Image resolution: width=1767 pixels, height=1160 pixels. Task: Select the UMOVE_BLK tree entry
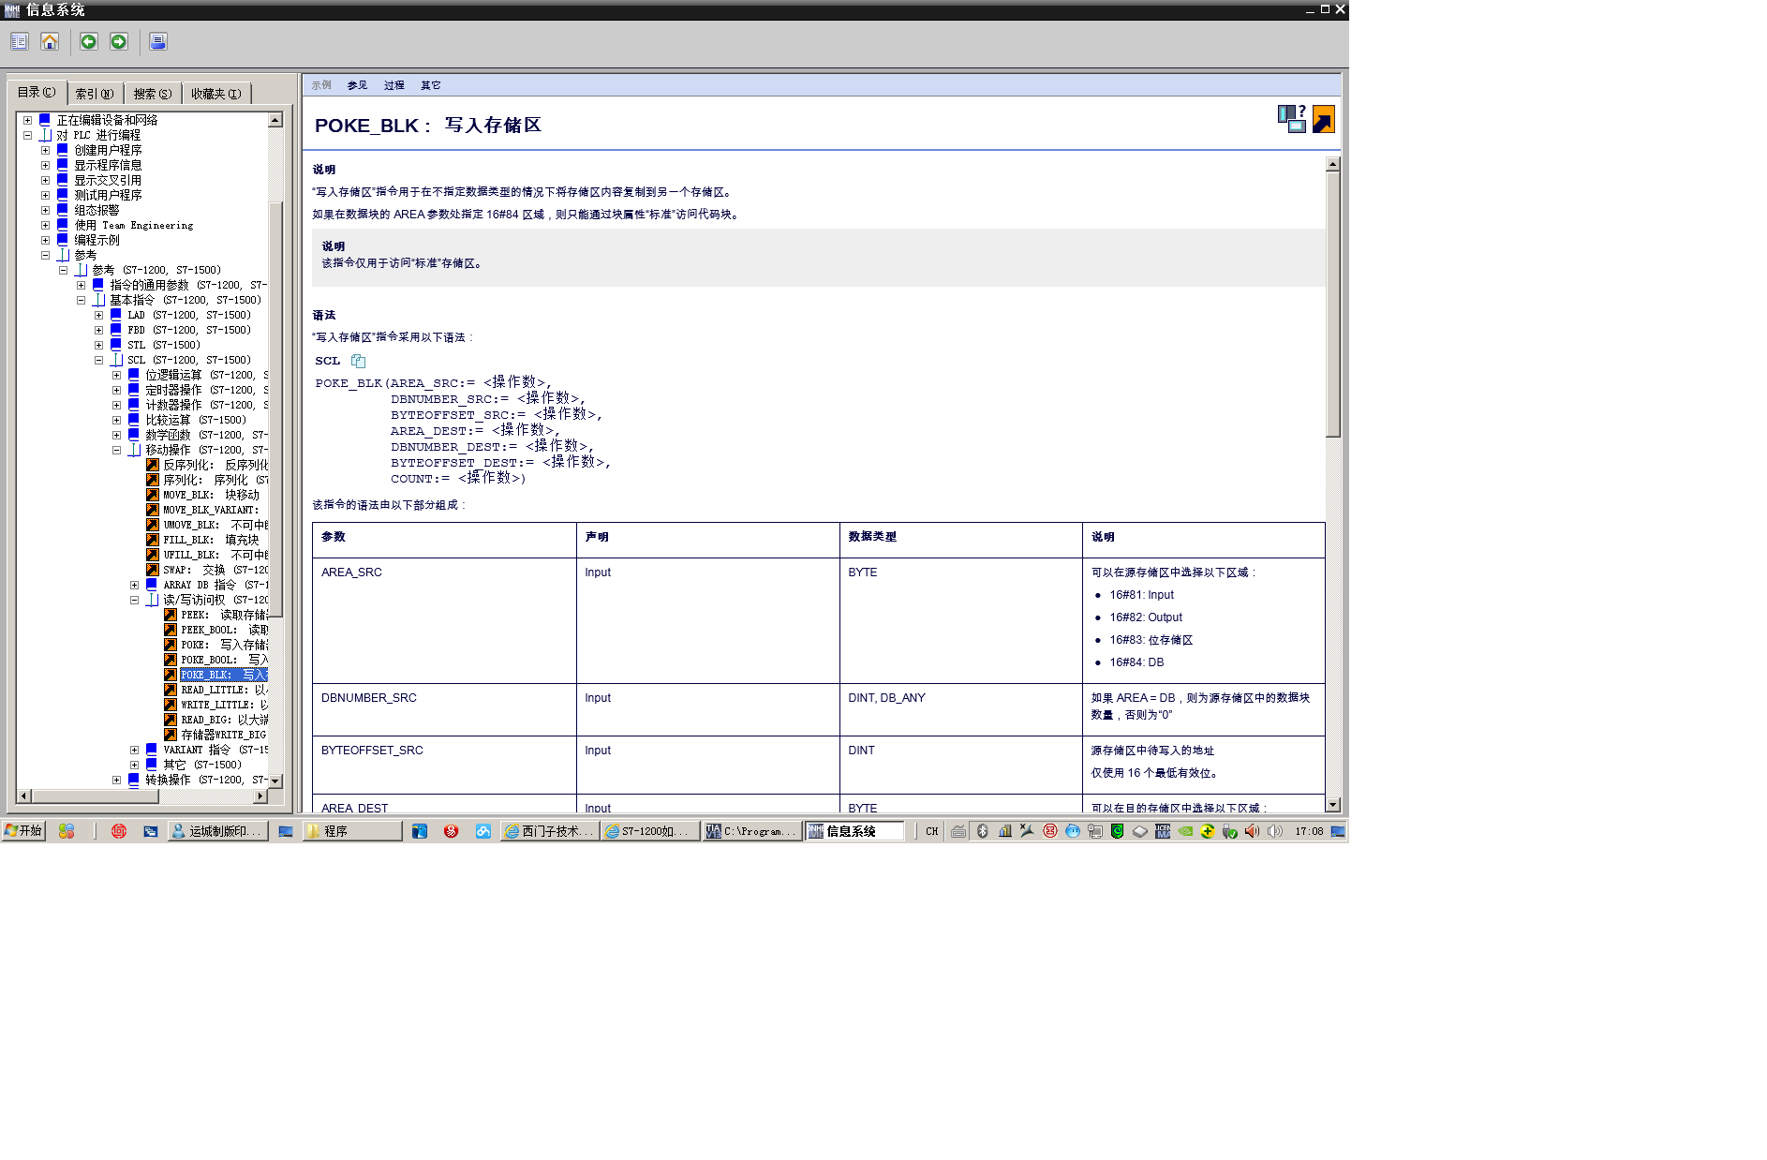(215, 525)
